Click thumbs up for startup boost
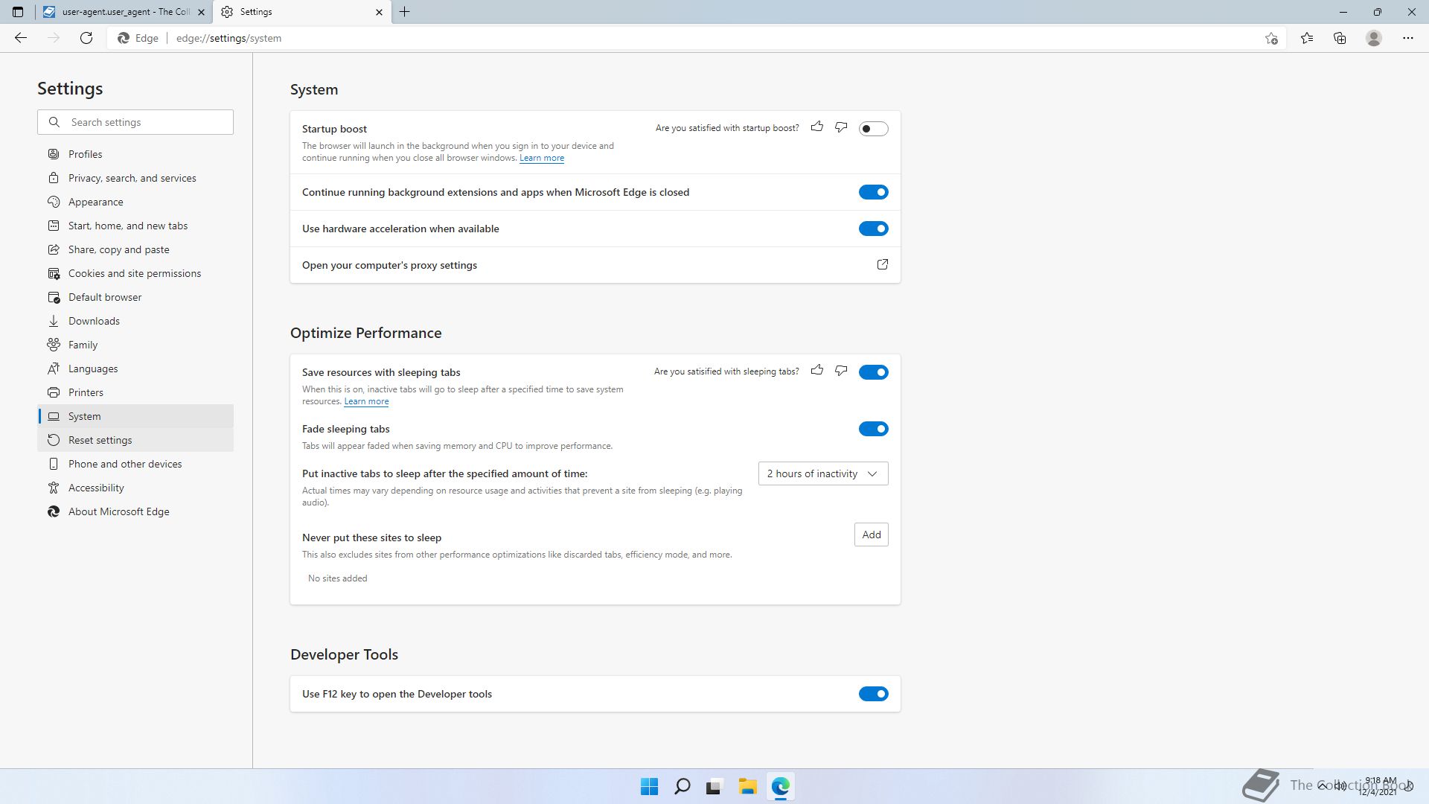 pyautogui.click(x=817, y=127)
